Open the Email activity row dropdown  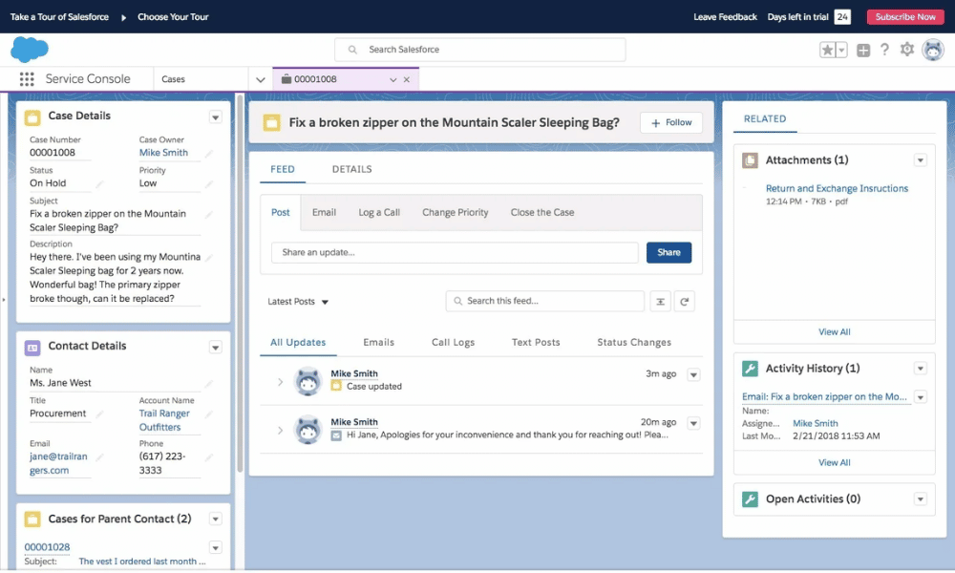(921, 397)
